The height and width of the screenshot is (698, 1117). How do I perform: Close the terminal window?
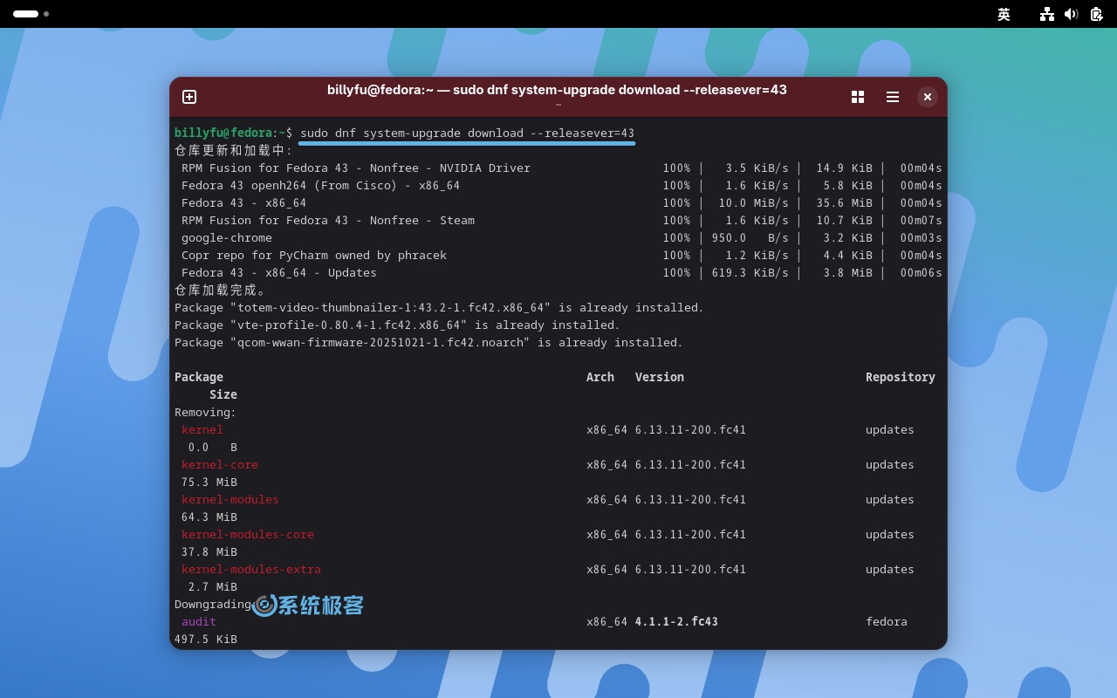(927, 97)
